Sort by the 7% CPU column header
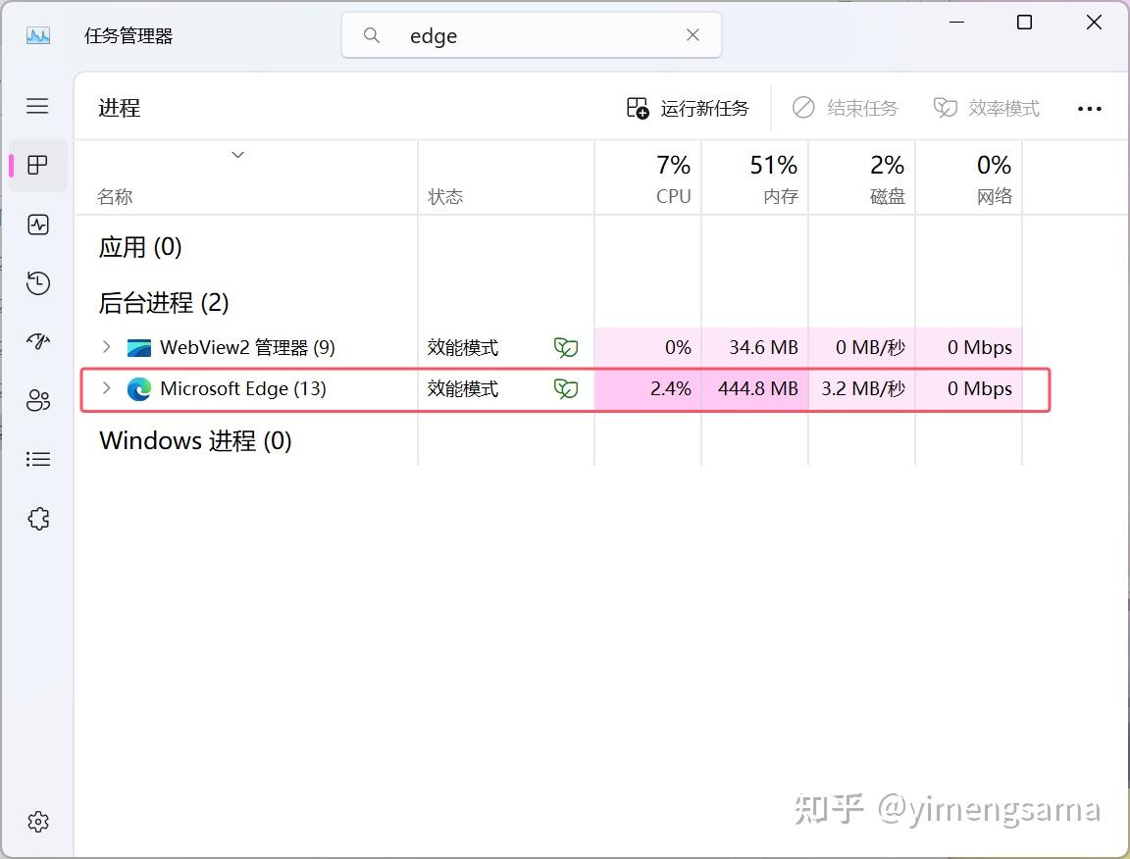The height and width of the screenshot is (859, 1130). tap(647, 178)
